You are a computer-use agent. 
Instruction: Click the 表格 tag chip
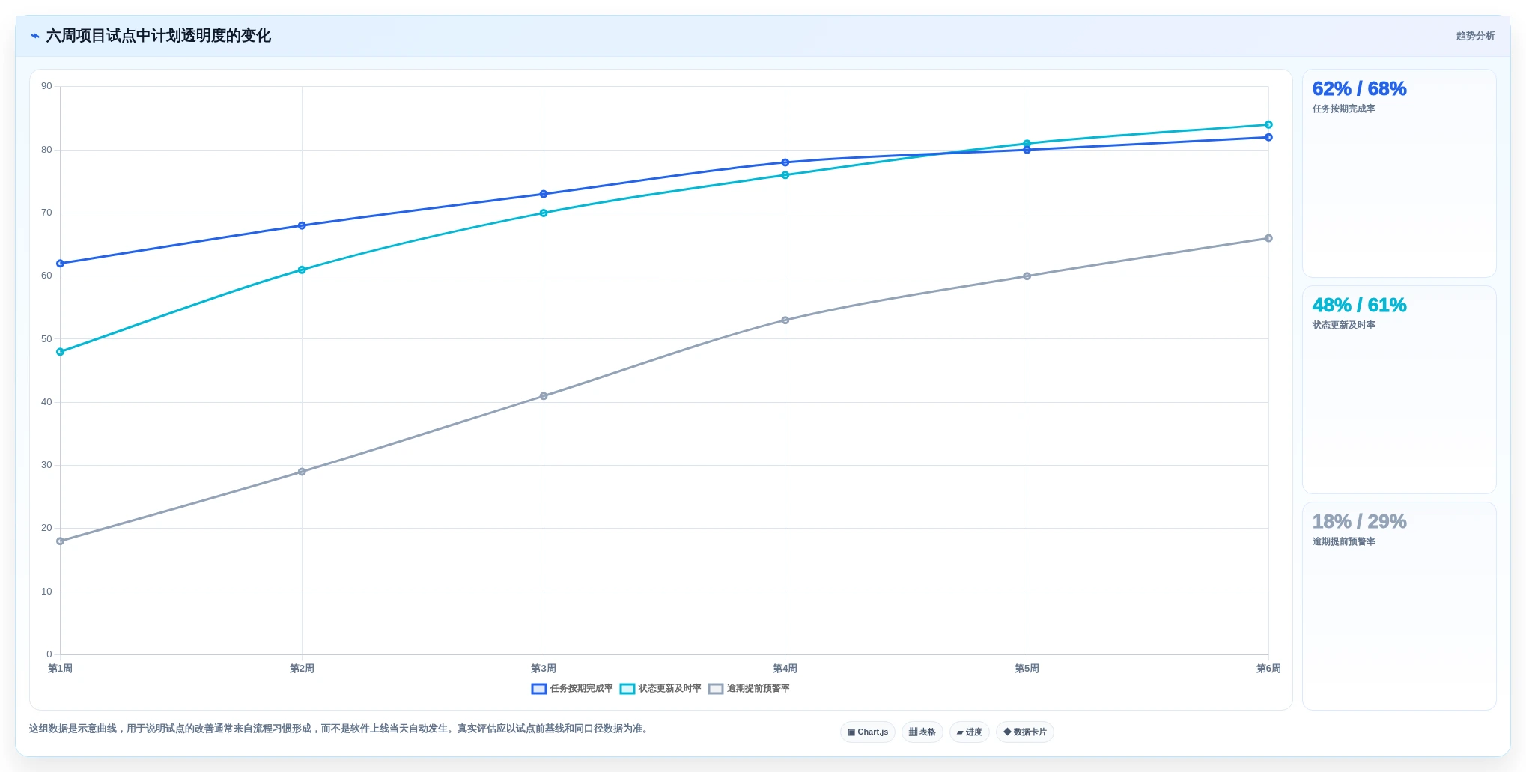[x=922, y=732]
